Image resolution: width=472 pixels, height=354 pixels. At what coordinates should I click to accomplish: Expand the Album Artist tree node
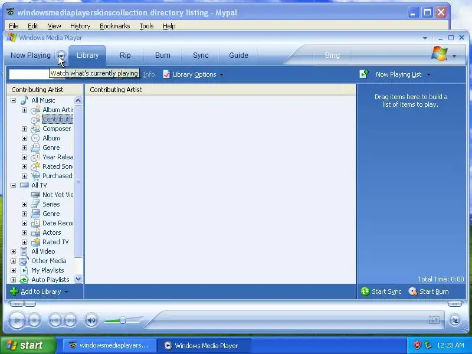(24, 110)
